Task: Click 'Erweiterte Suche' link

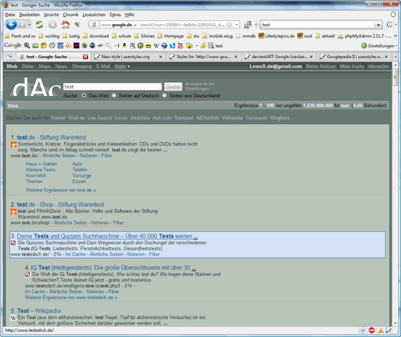Action: coord(200,84)
